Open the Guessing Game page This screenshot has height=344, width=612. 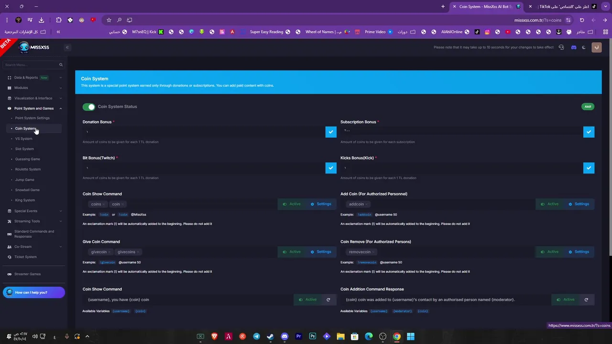(x=27, y=159)
